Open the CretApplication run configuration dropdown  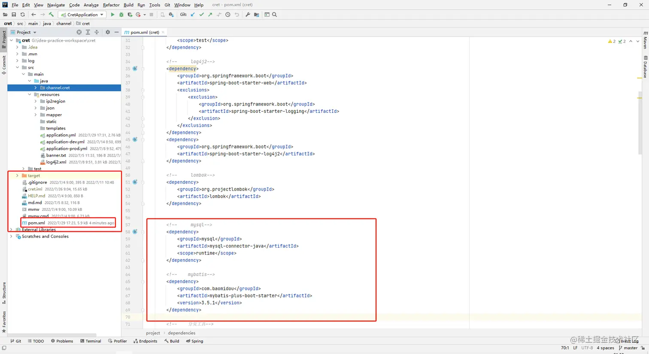tap(82, 15)
